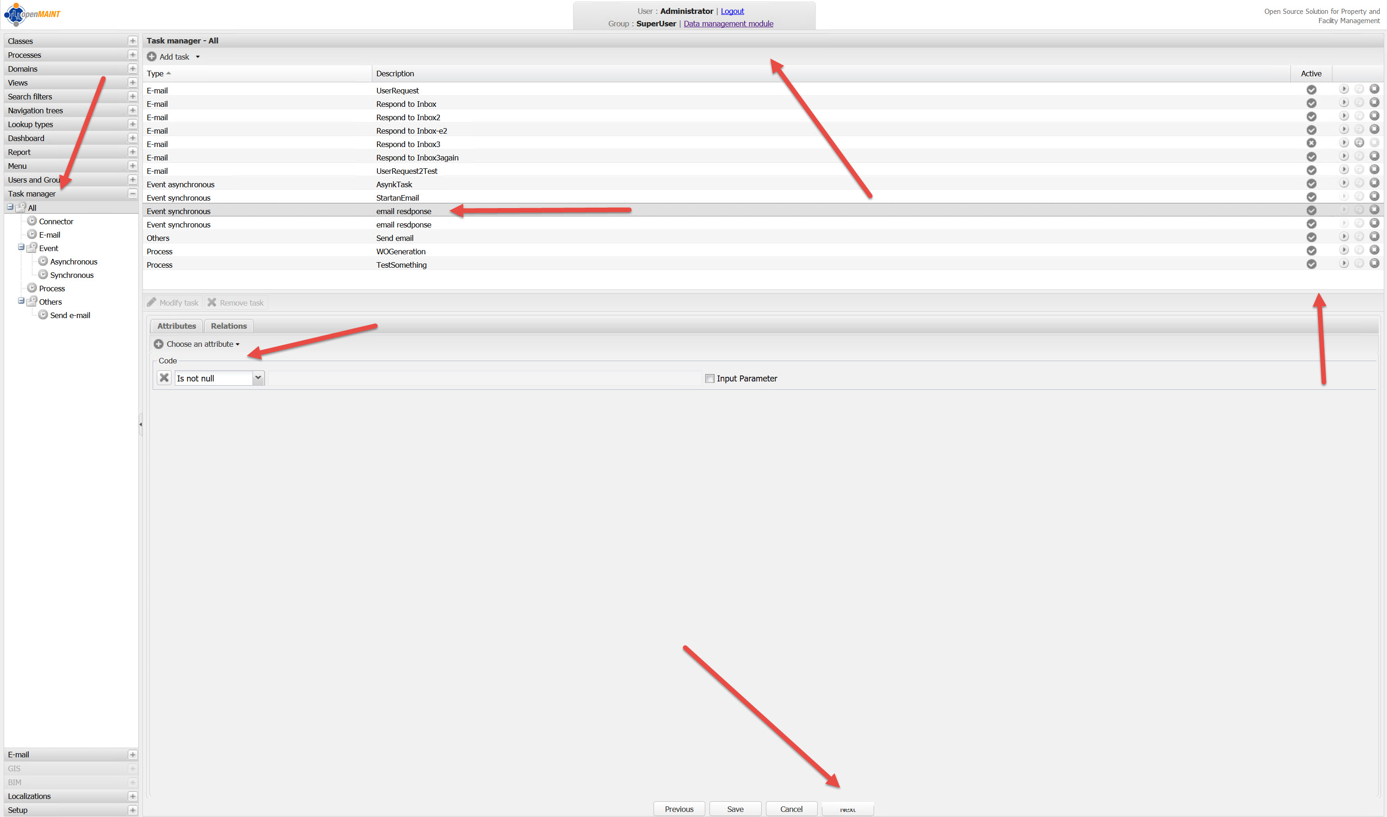Switch to Relations tab
Image resolution: width=1387 pixels, height=817 pixels.
[228, 326]
